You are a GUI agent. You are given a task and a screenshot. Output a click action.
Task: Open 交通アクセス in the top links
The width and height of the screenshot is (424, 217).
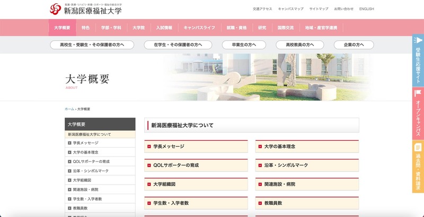click(262, 9)
